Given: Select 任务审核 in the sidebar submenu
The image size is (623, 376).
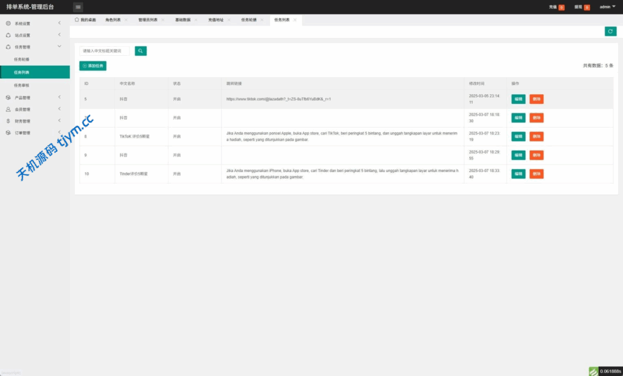Looking at the screenshot, I should (x=22, y=85).
